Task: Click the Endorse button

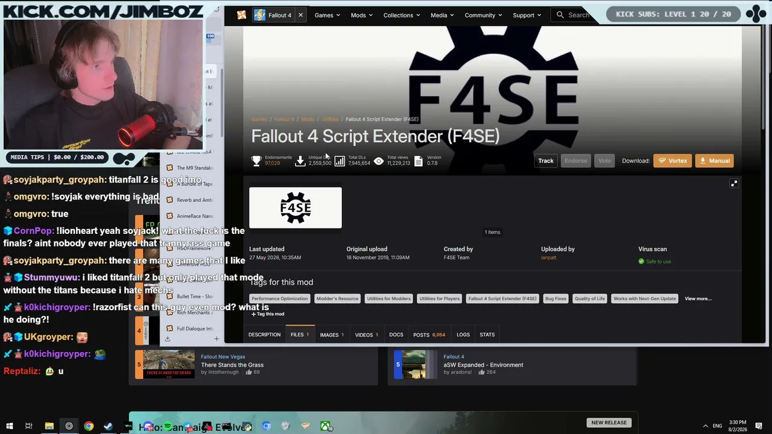Action: (x=575, y=161)
